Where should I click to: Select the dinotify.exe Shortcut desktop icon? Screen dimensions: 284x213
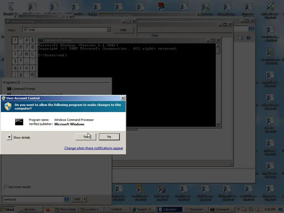(x=184, y=193)
